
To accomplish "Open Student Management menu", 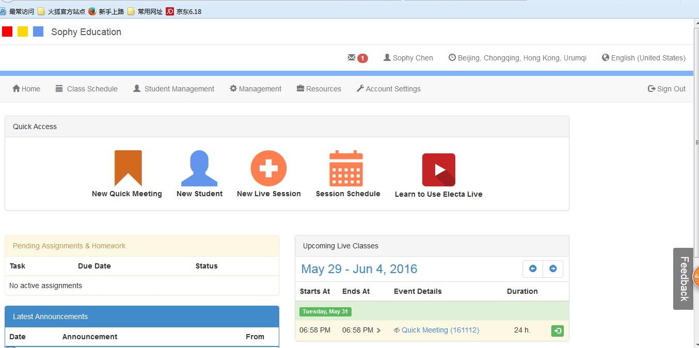I will click(x=173, y=89).
